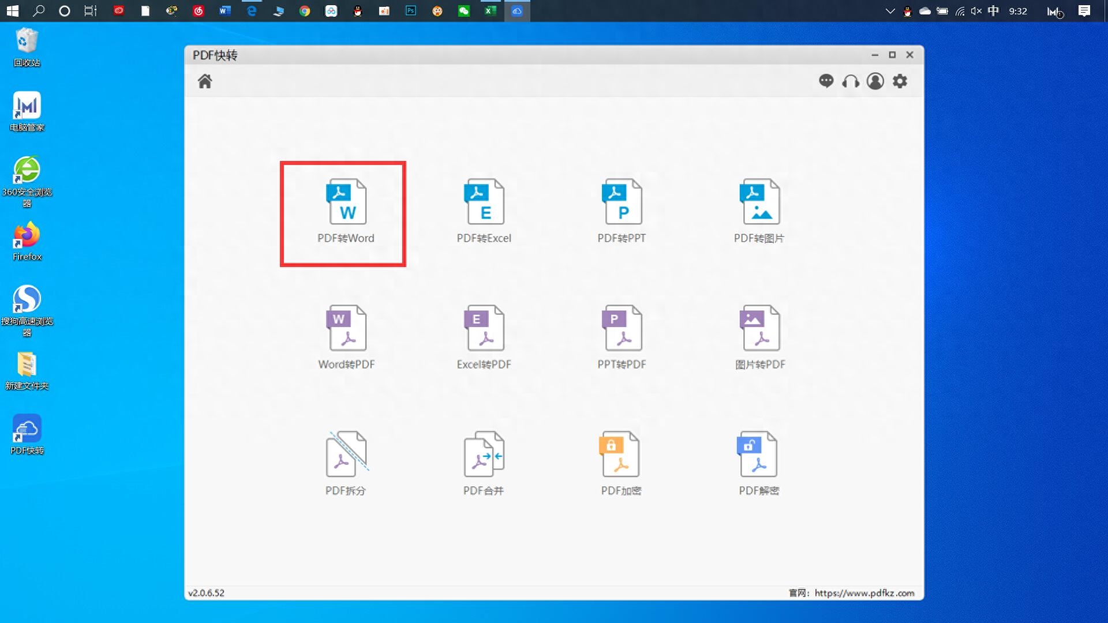Select the Firefox desktop shortcut
This screenshot has height=623, width=1108.
point(27,241)
